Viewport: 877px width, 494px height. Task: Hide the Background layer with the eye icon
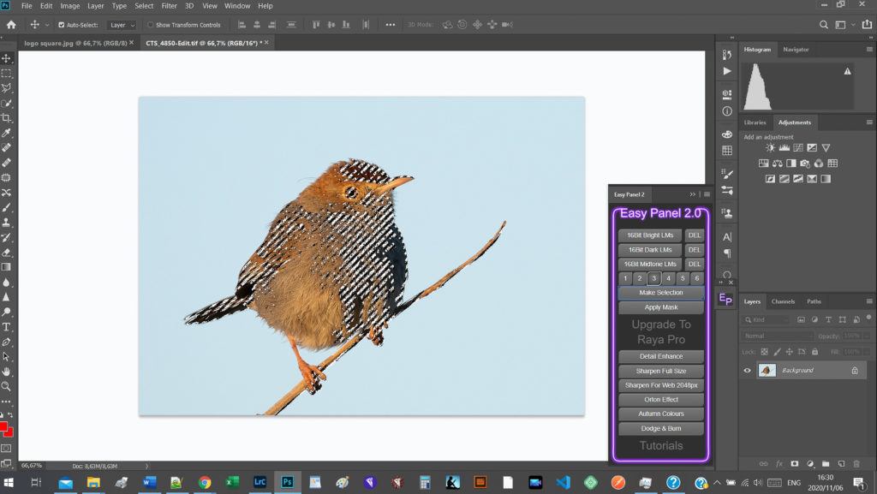point(748,371)
